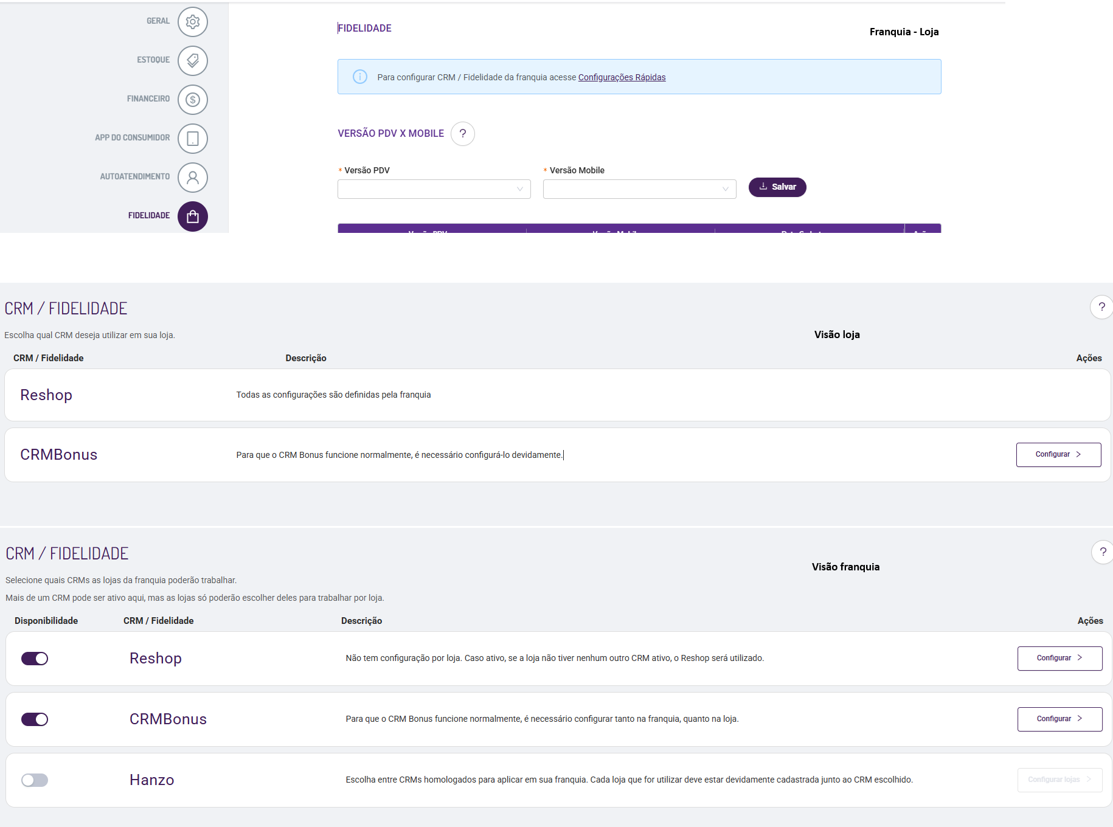Open the App do Consumidor tablet icon
1113x827 pixels.
(x=193, y=139)
